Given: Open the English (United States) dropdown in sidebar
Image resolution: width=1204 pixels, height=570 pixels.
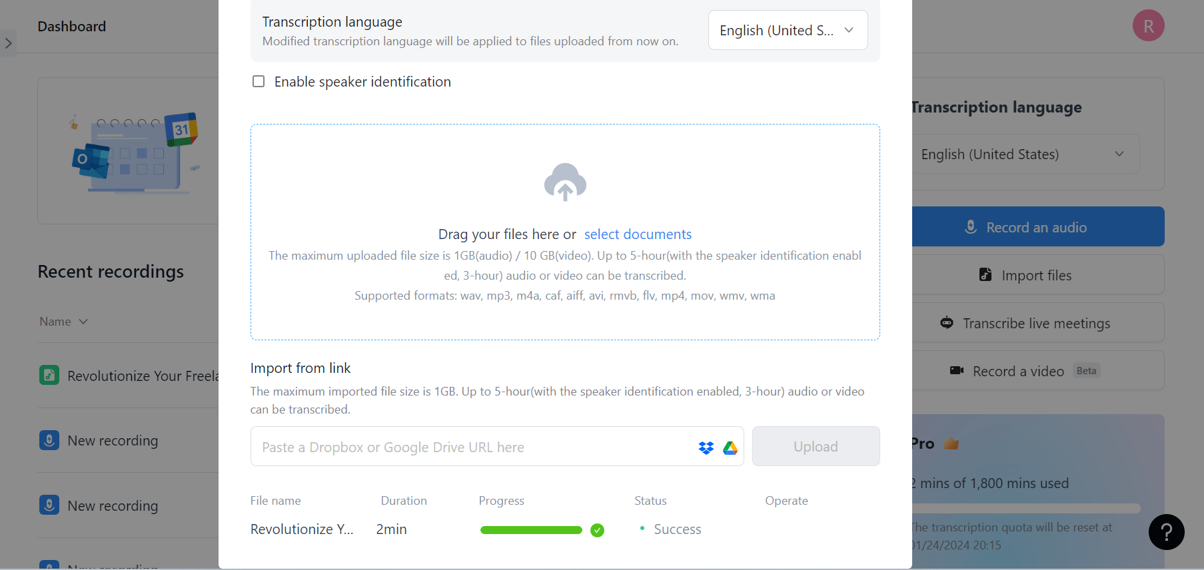Looking at the screenshot, I should tap(1025, 154).
